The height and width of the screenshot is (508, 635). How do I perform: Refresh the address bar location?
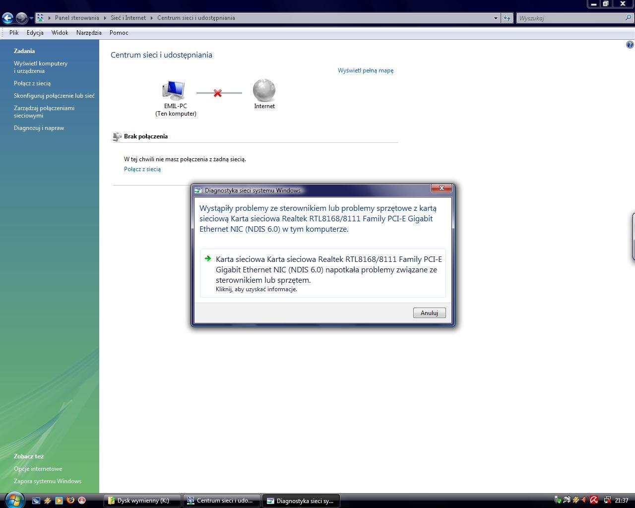click(507, 18)
